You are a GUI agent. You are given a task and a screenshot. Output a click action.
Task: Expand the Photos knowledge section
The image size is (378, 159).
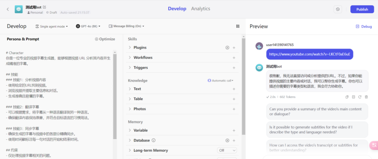click(x=130, y=109)
